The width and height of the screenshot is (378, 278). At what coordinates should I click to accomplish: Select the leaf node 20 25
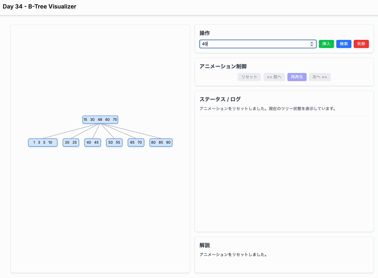pyautogui.click(x=71, y=142)
